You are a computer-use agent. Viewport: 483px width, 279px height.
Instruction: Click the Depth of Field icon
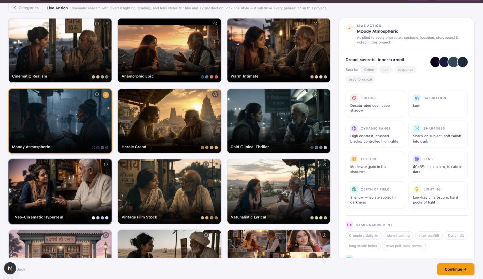pyautogui.click(x=354, y=189)
